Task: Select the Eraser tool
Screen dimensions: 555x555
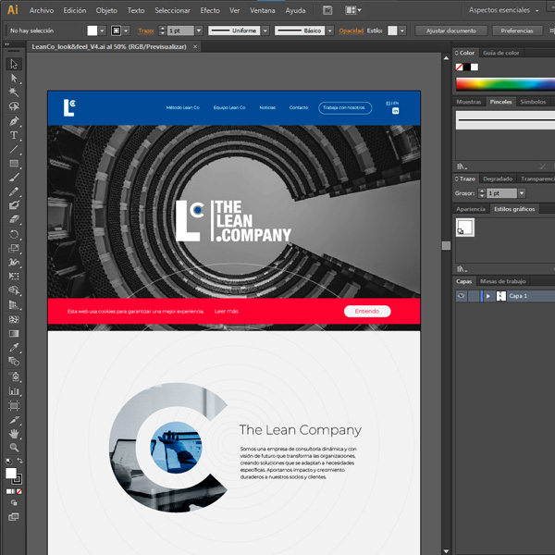Action: pos(14,219)
